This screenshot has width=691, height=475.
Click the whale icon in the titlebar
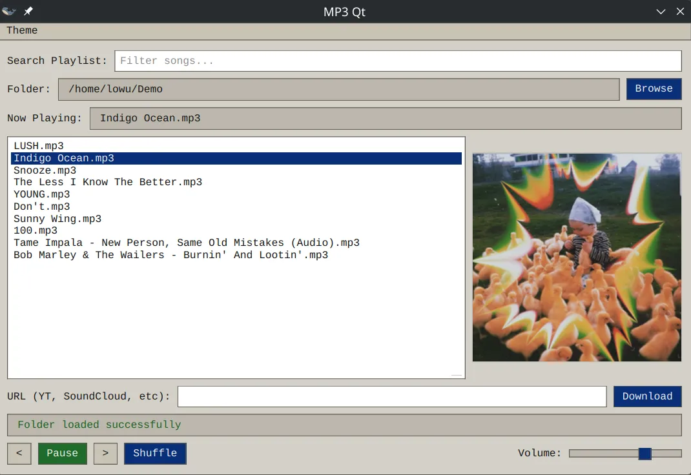9,11
